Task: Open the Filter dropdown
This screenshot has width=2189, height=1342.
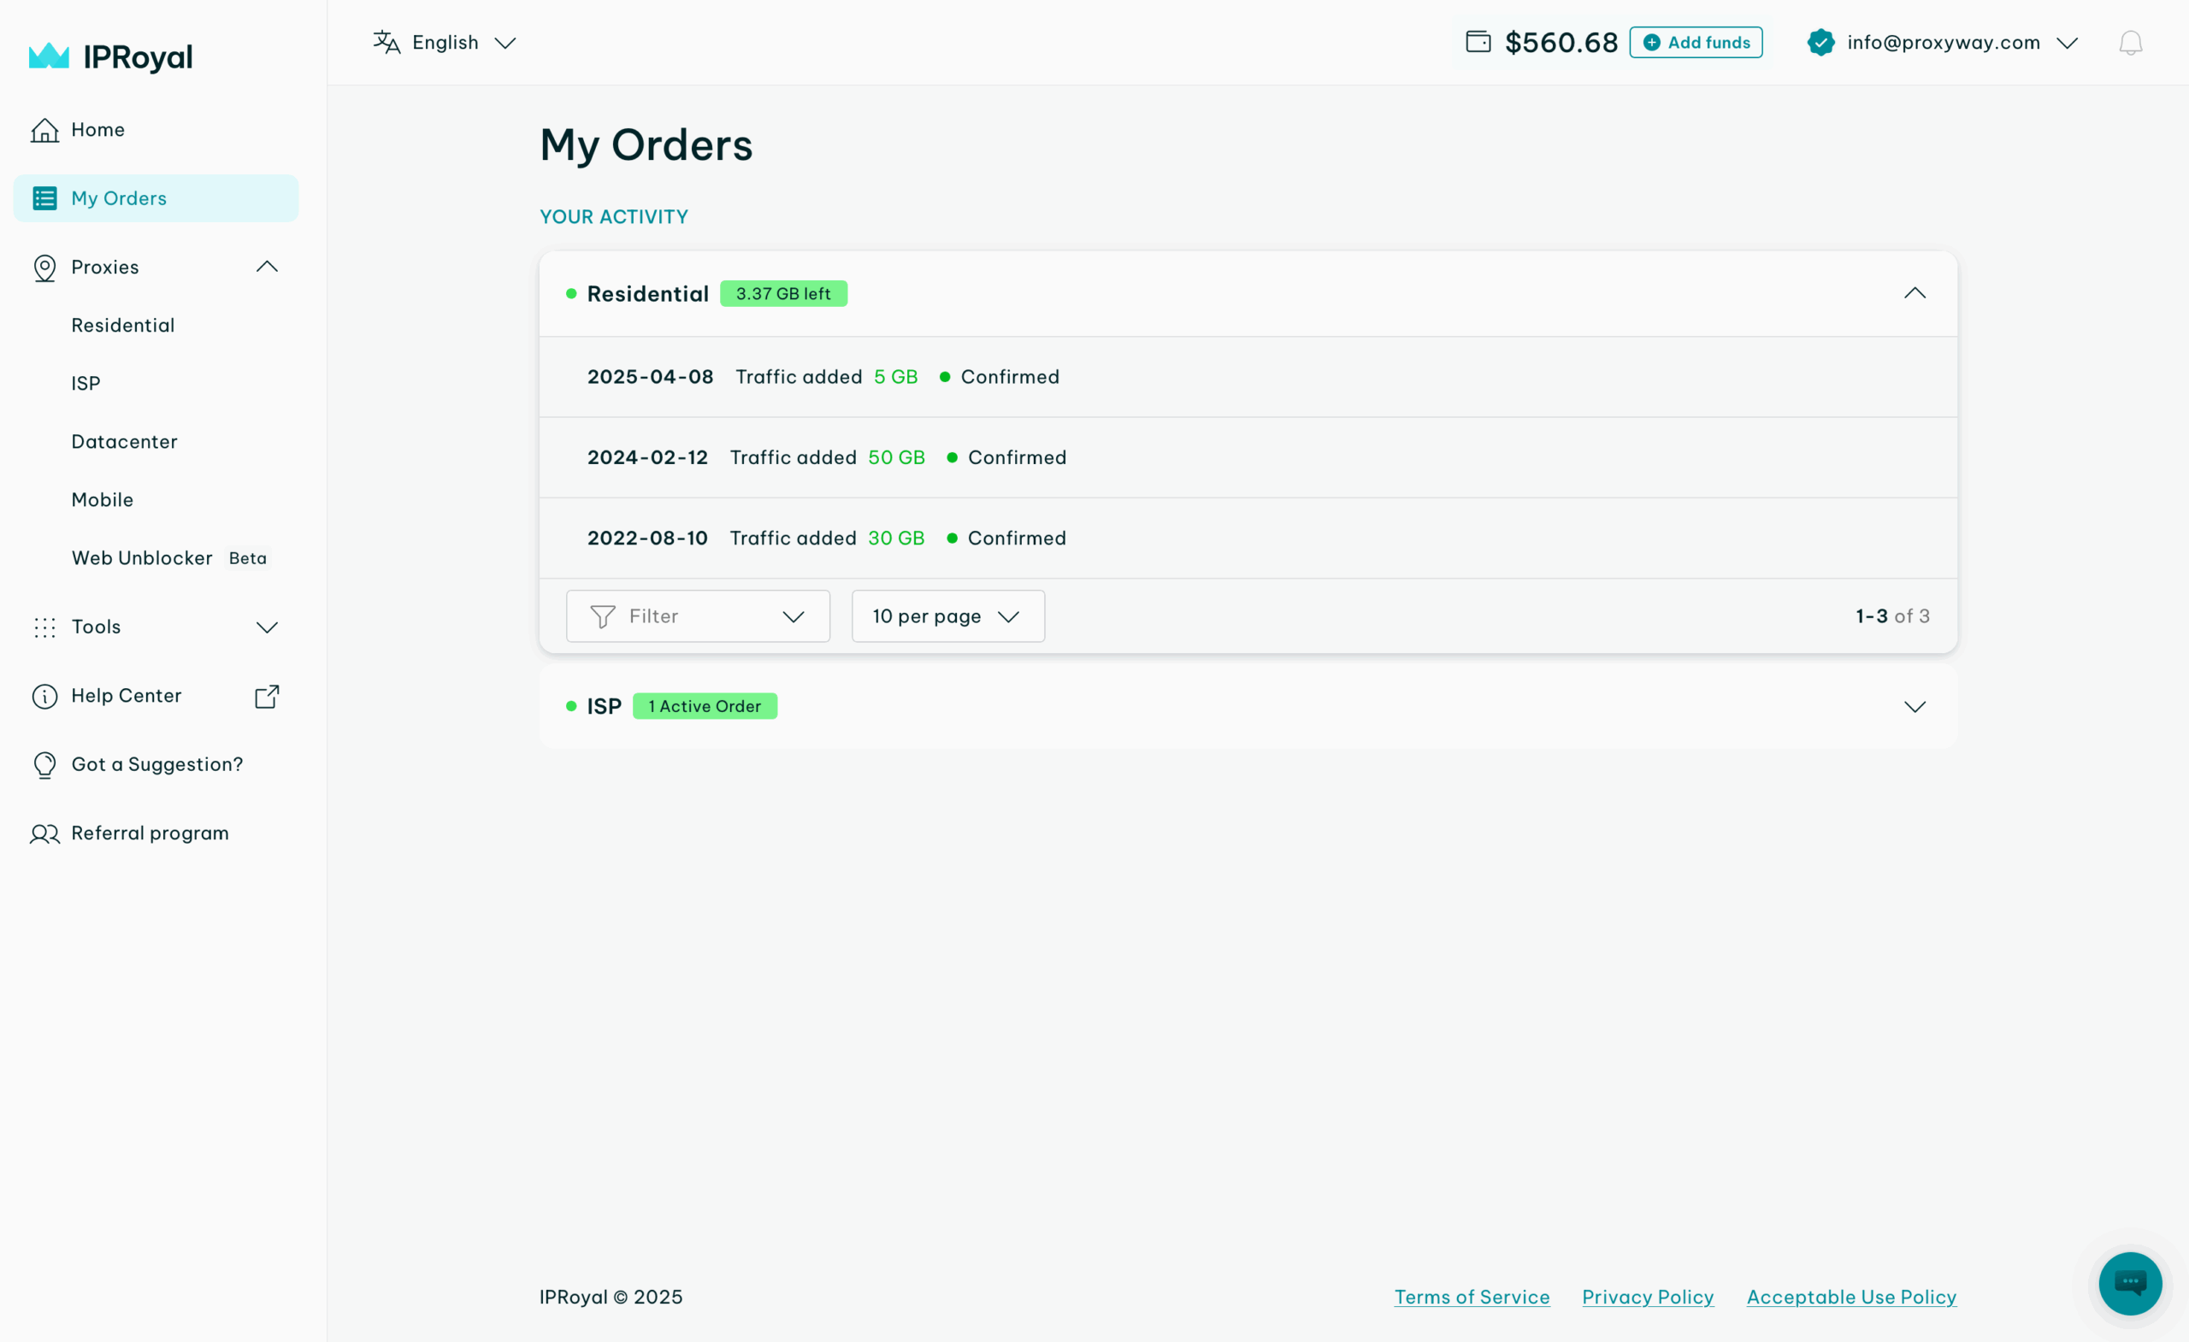Action: pyautogui.click(x=698, y=616)
